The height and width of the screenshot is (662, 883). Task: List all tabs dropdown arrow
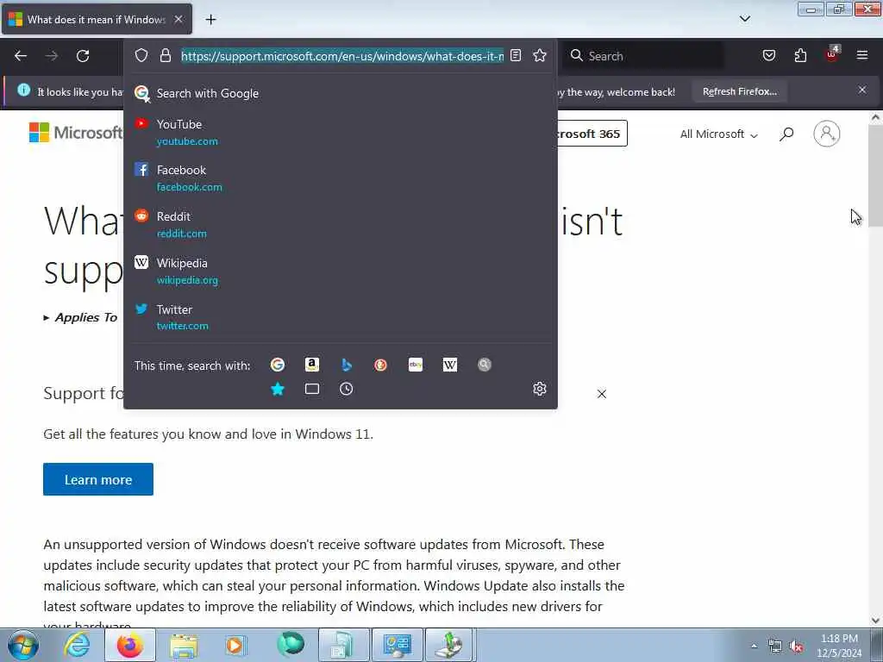tap(744, 19)
